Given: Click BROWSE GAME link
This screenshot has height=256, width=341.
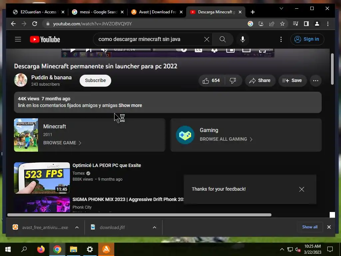Looking at the screenshot, I should point(62,143).
